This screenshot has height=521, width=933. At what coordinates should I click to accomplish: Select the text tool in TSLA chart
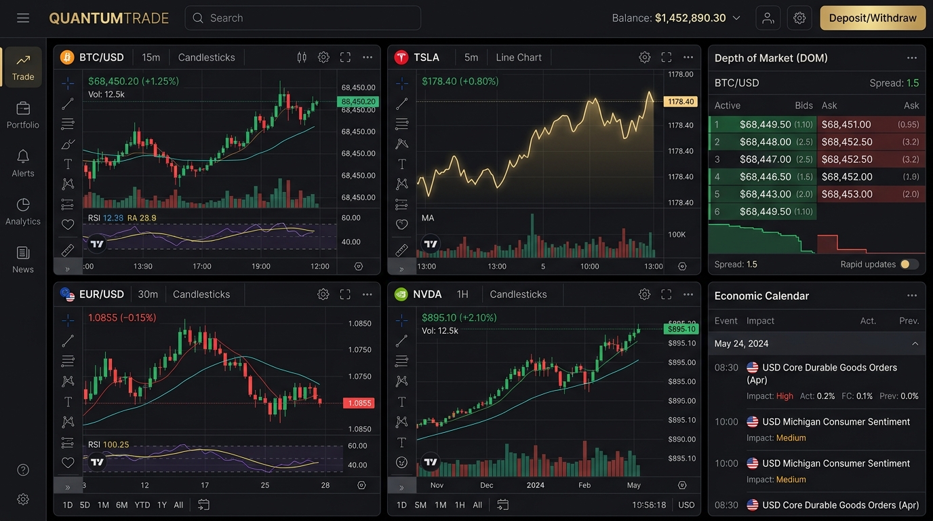point(402,163)
